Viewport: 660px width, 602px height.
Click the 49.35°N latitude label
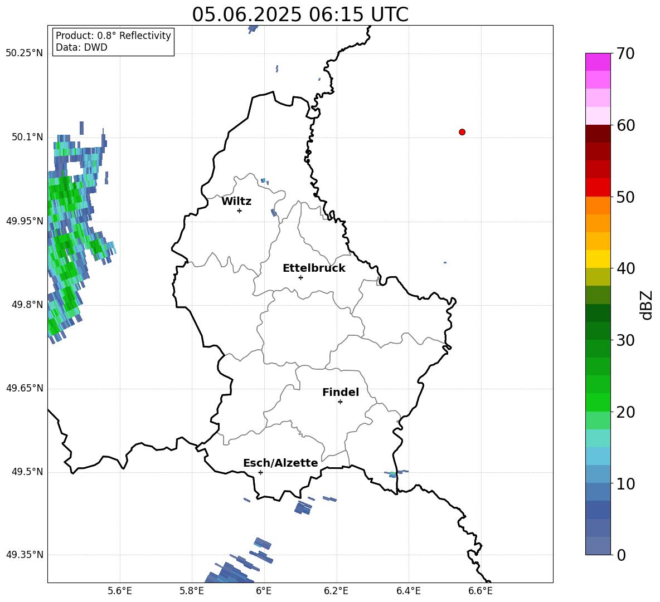25,555
